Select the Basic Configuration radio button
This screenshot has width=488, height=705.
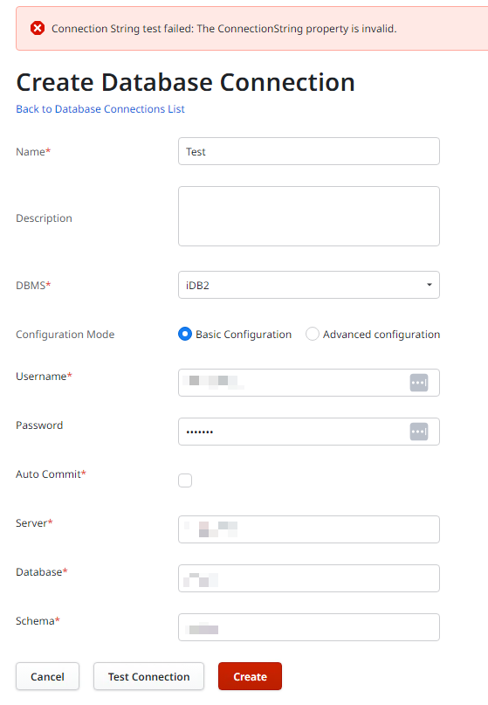point(185,334)
